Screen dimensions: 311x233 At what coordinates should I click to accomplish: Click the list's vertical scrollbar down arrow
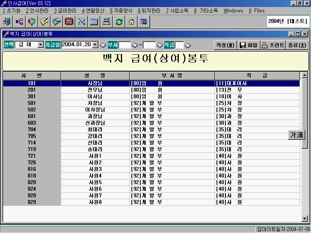(305, 218)
